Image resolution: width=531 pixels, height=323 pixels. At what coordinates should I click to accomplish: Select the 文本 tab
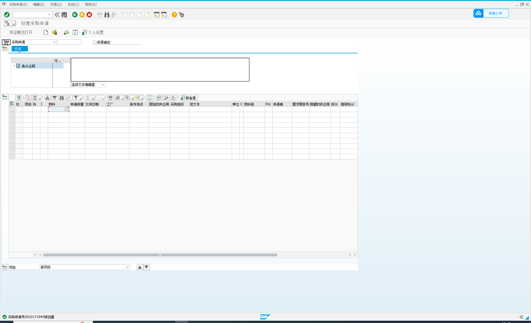pos(18,49)
